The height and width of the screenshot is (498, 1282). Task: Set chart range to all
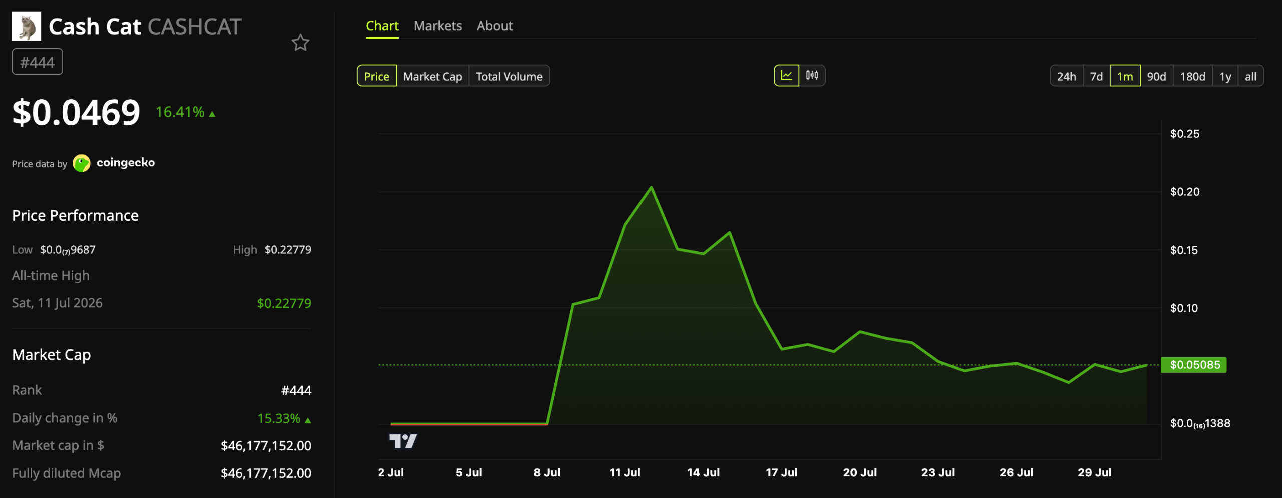tap(1251, 76)
